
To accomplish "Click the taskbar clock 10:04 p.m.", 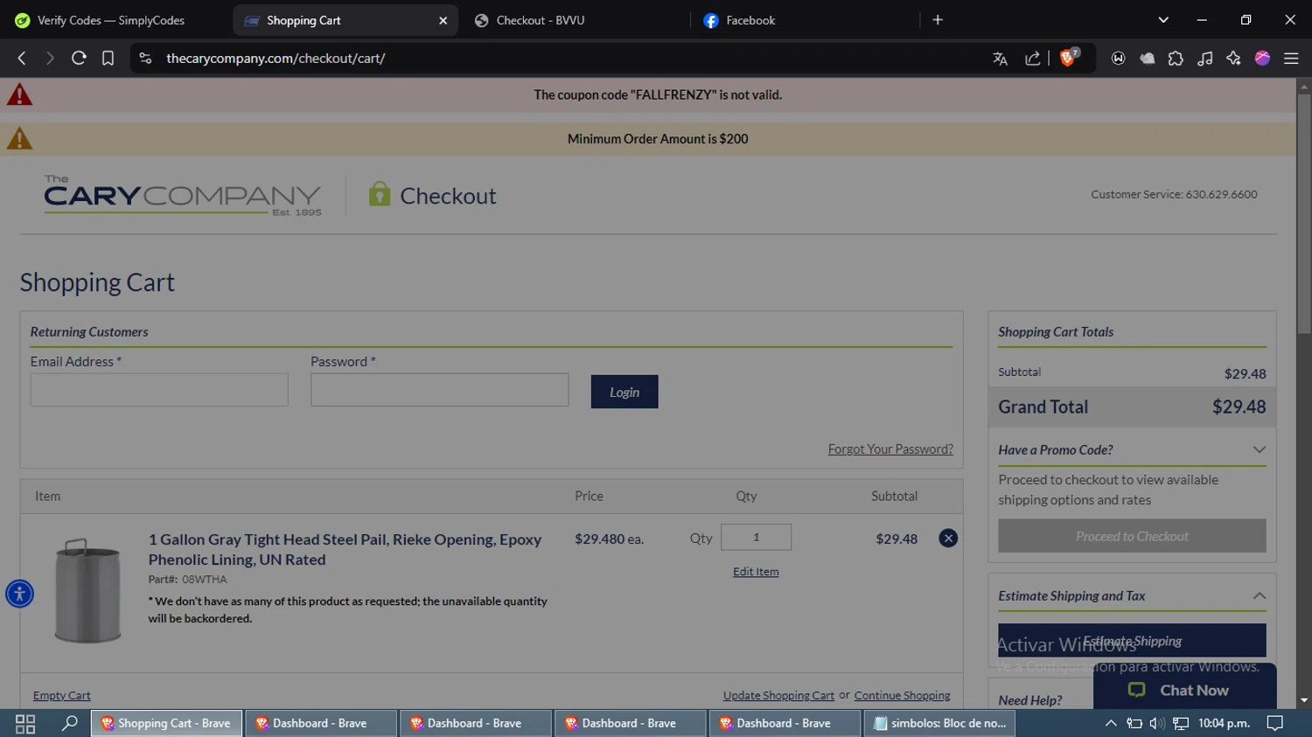I will point(1224,723).
